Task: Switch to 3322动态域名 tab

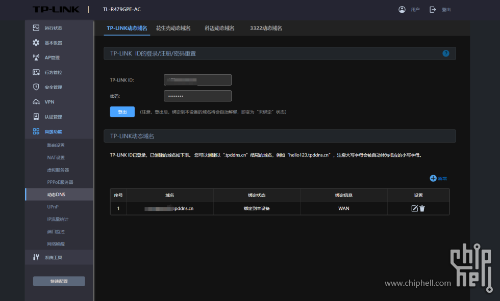Action: pos(266,29)
